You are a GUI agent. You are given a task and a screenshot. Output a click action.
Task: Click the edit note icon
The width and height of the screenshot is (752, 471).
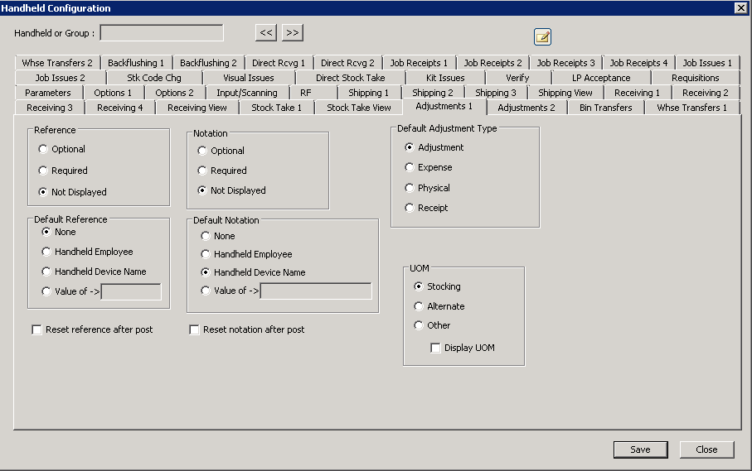coord(542,36)
